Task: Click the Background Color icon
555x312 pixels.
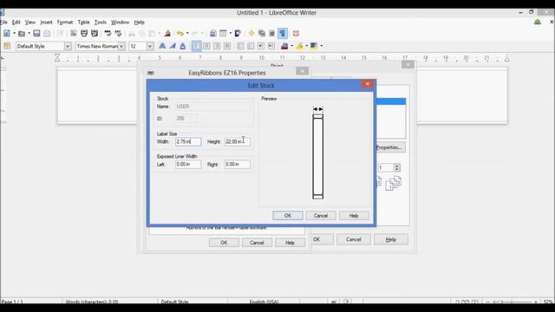Action: (x=314, y=46)
